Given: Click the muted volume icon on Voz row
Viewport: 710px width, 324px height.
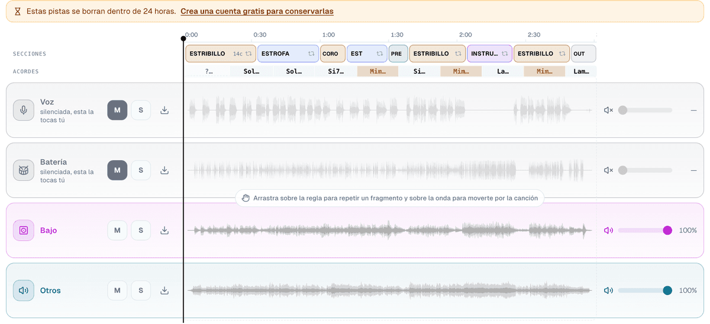Looking at the screenshot, I should point(608,110).
